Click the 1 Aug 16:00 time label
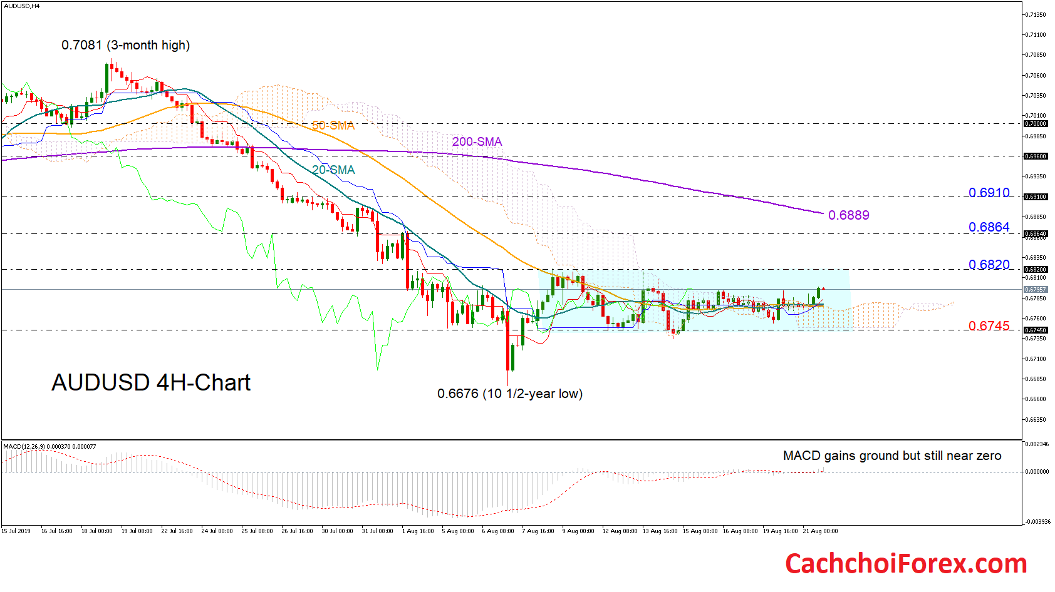Screen dimensions: 1055x592 [418, 531]
